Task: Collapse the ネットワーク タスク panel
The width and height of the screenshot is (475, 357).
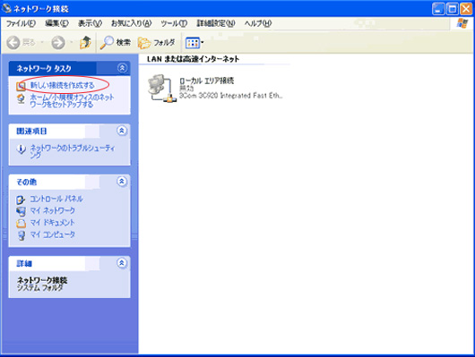Action: point(122,68)
